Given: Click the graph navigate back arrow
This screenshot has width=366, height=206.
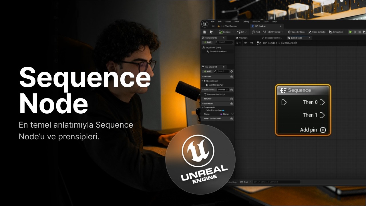Looking at the screenshot, I should click(x=245, y=43).
